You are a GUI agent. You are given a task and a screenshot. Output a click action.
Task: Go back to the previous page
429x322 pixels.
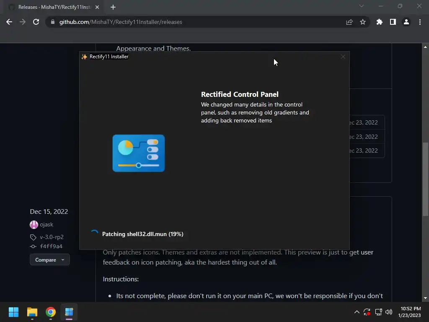(9, 22)
